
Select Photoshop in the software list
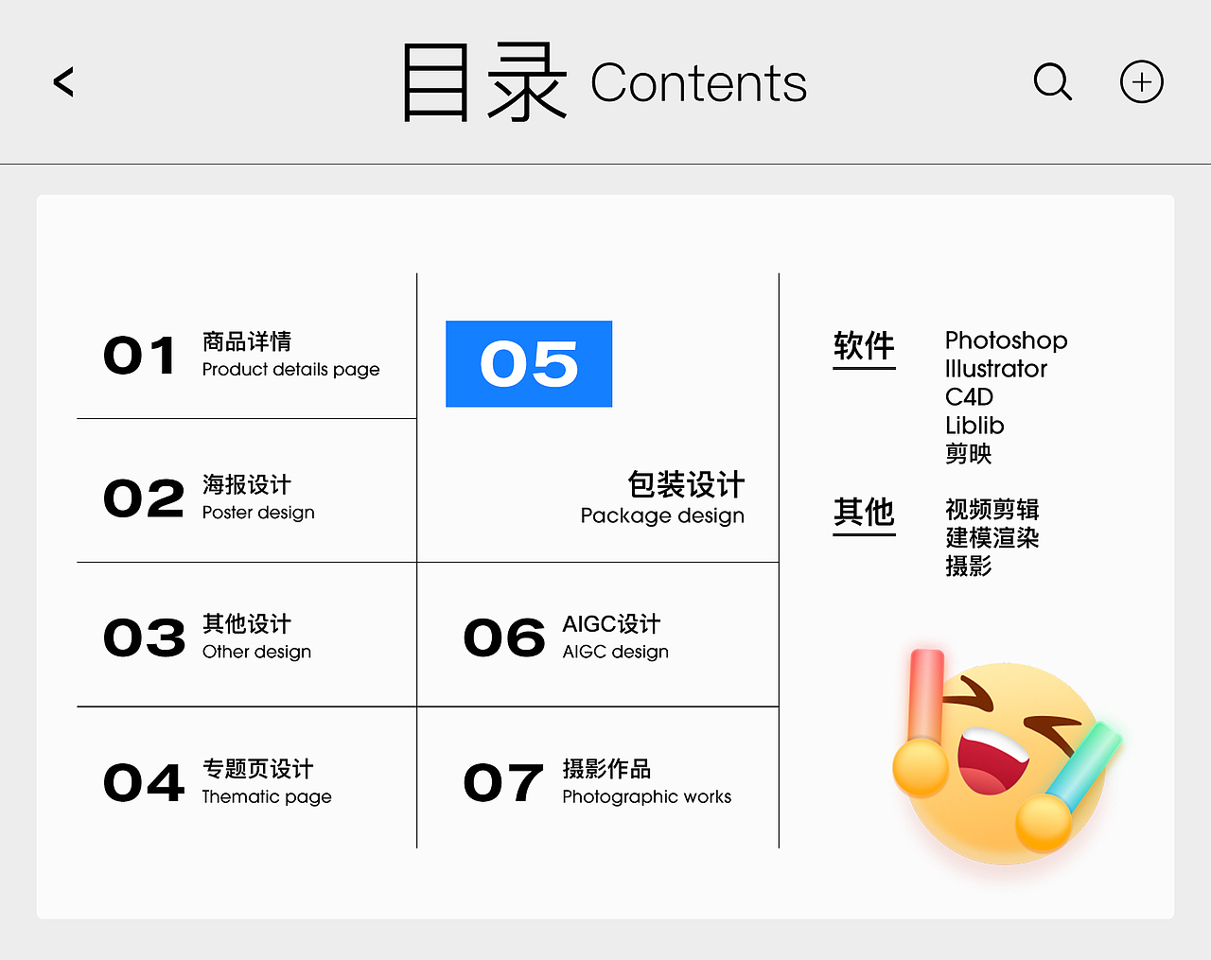click(1006, 340)
